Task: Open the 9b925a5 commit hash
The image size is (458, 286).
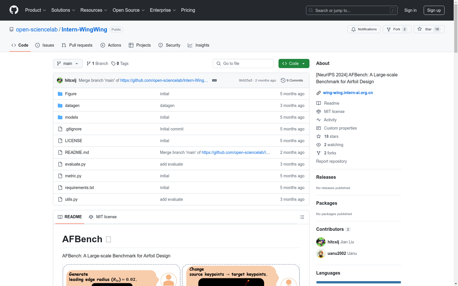Action: click(x=246, y=80)
